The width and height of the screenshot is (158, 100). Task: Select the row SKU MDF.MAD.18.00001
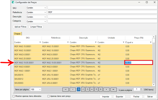pyautogui.click(x=83, y=50)
